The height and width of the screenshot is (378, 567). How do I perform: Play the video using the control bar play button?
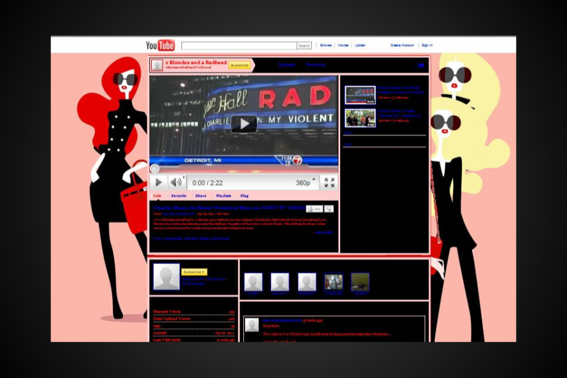click(158, 182)
